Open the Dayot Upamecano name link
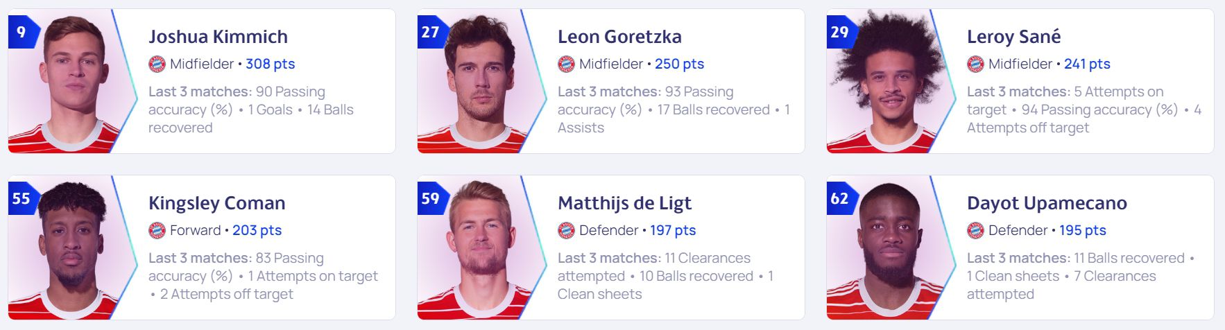Image resolution: width=1225 pixels, height=330 pixels. 1047,203
